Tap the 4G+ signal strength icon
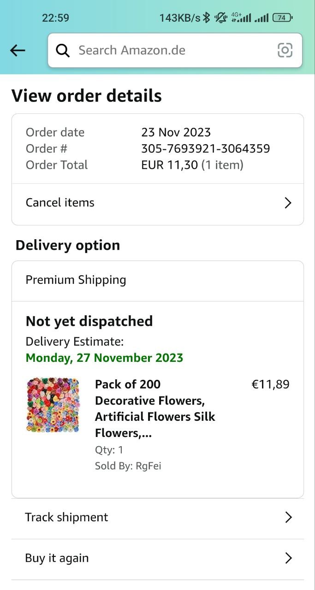This screenshot has width=315, height=590. [x=241, y=18]
